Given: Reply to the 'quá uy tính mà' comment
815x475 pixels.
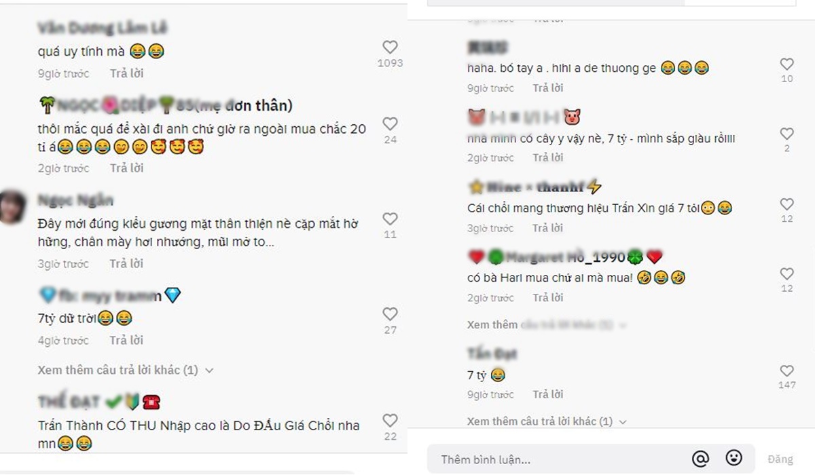Looking at the screenshot, I should coord(127,73).
